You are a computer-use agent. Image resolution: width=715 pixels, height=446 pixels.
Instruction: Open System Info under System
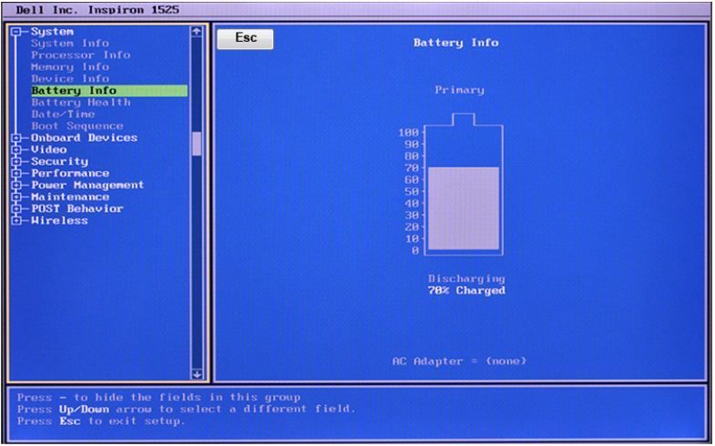[x=70, y=44]
